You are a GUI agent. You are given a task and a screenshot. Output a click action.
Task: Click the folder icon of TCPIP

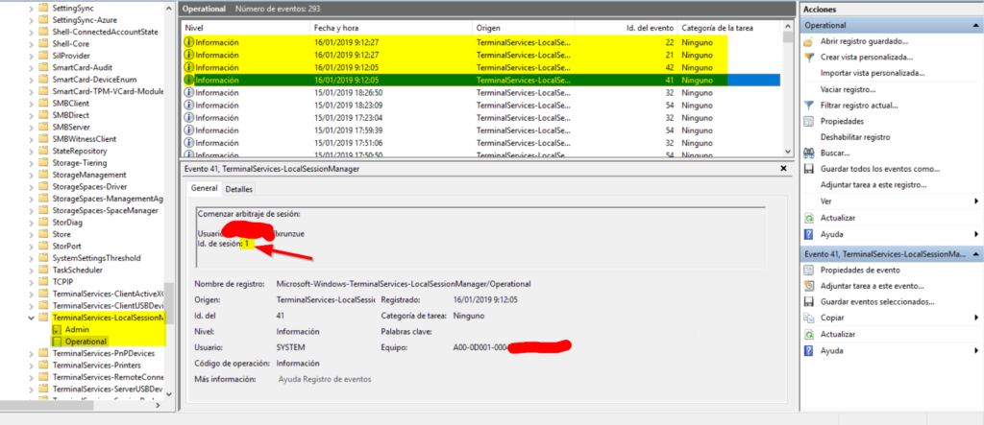pyautogui.click(x=43, y=281)
